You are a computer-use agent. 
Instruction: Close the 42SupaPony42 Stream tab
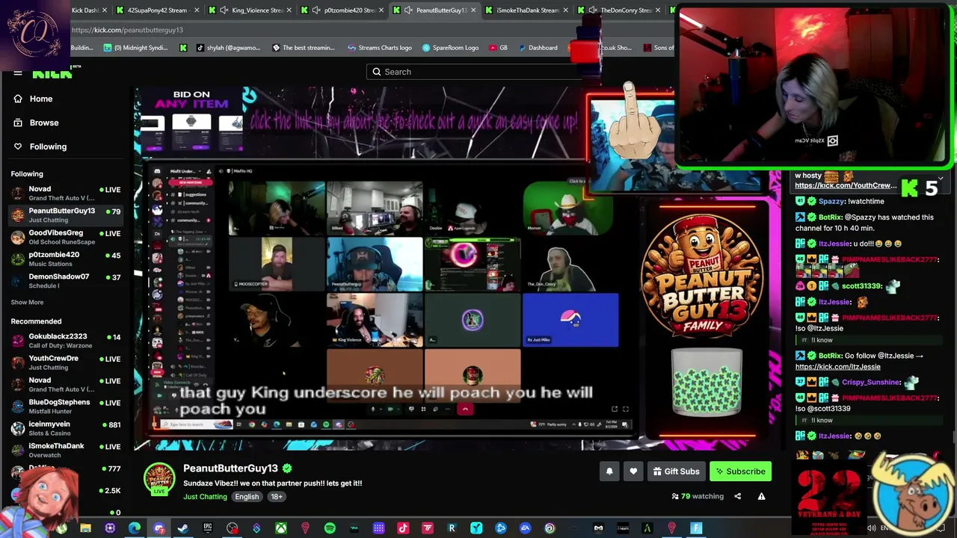(x=197, y=10)
